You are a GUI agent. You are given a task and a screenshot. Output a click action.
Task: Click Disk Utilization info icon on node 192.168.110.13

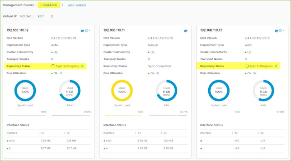pos(254,73)
